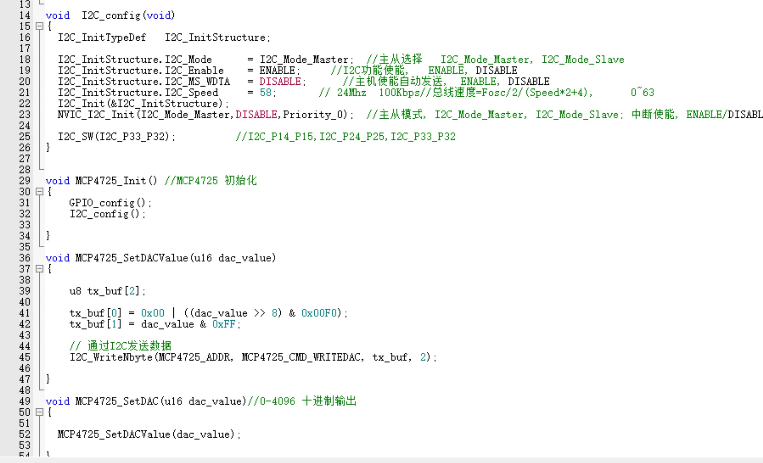Click the I2C_InitTypeDef type name

102,37
